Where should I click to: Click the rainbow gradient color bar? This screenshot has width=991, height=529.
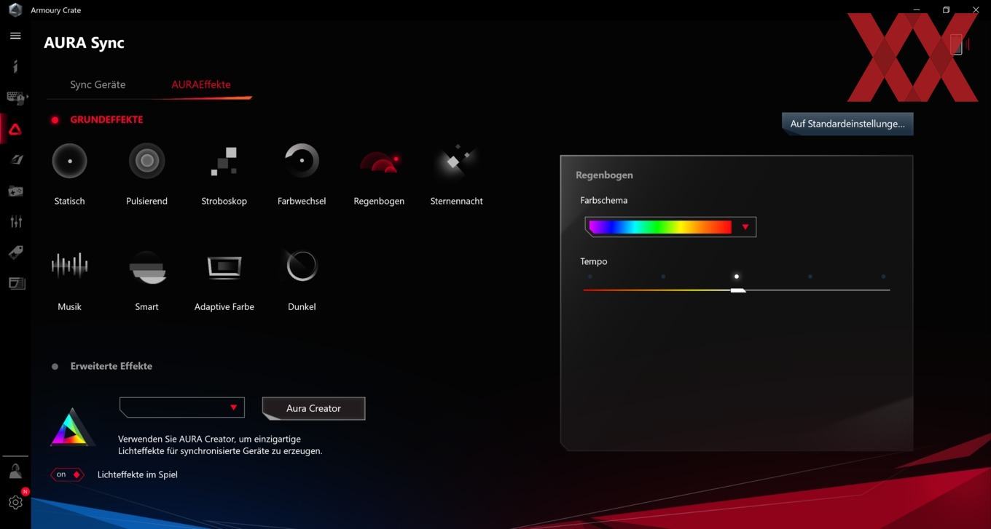tap(660, 227)
